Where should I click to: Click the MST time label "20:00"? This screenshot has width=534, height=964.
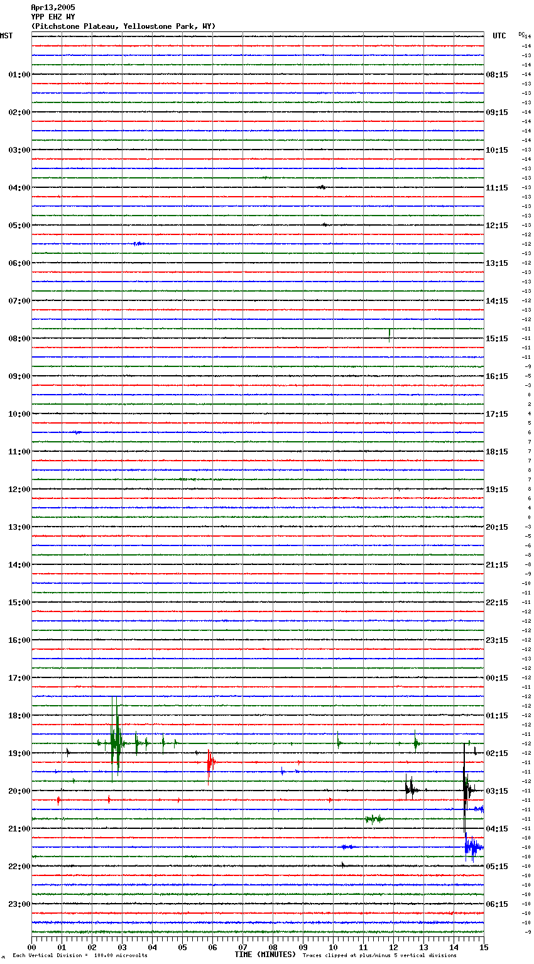pos(19,791)
